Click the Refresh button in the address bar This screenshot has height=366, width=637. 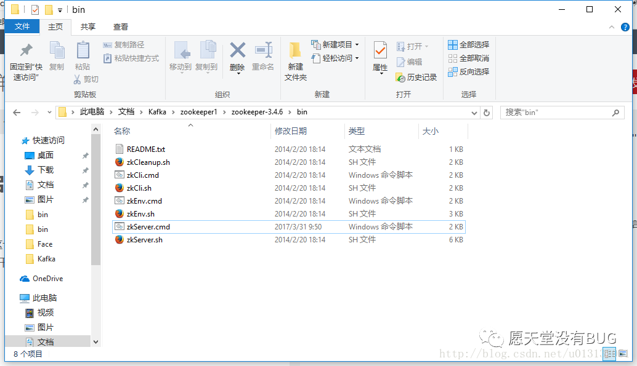tap(487, 113)
